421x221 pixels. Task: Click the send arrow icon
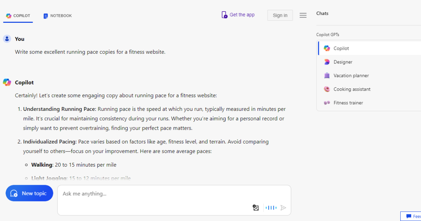(283, 208)
